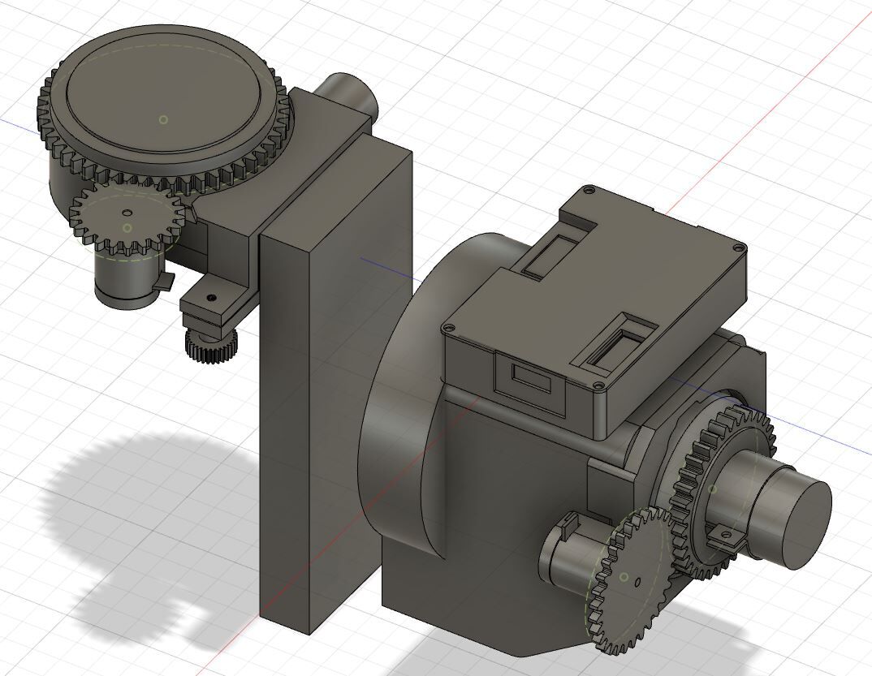This screenshot has height=676, width=872.
Task: Select the tiny gear under the mounting bracket
Action: pos(211,345)
